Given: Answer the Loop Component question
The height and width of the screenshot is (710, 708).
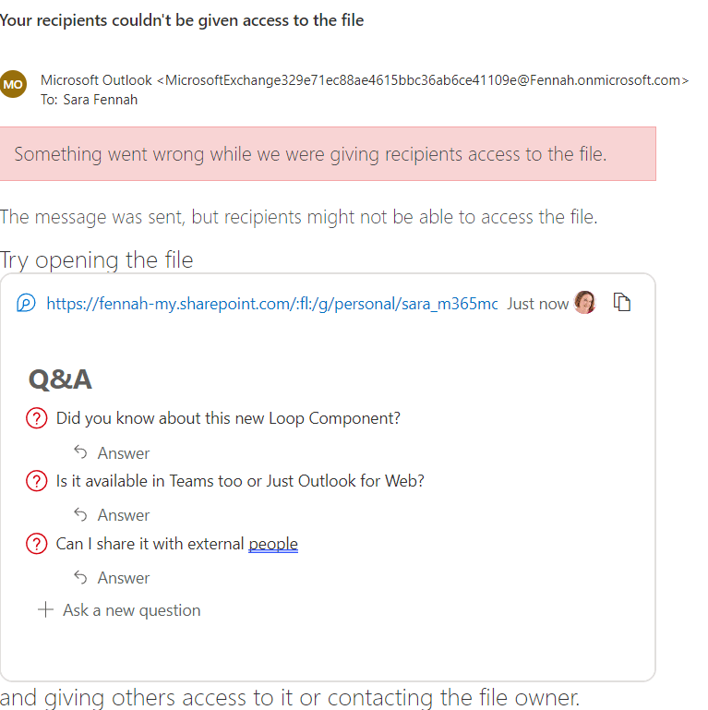Looking at the screenshot, I should tap(124, 453).
